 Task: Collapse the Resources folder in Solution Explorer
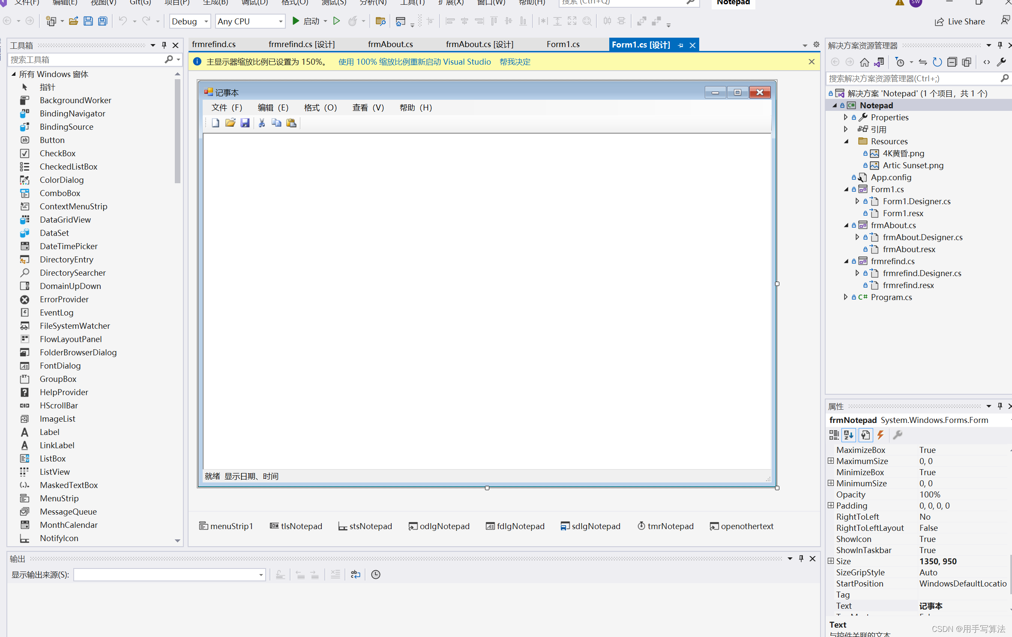pyautogui.click(x=846, y=141)
